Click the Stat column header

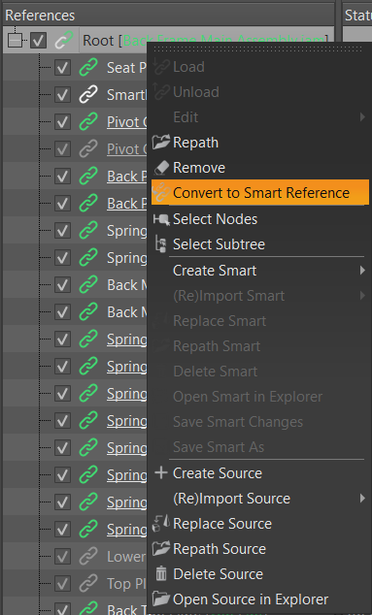pos(357,16)
